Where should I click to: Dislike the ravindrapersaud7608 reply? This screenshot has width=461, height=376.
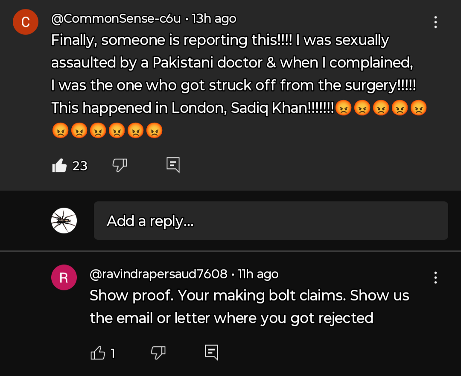(x=158, y=352)
